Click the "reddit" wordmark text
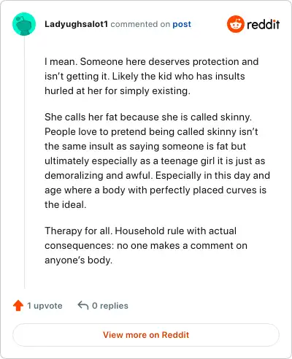292x359 pixels. click(x=263, y=24)
